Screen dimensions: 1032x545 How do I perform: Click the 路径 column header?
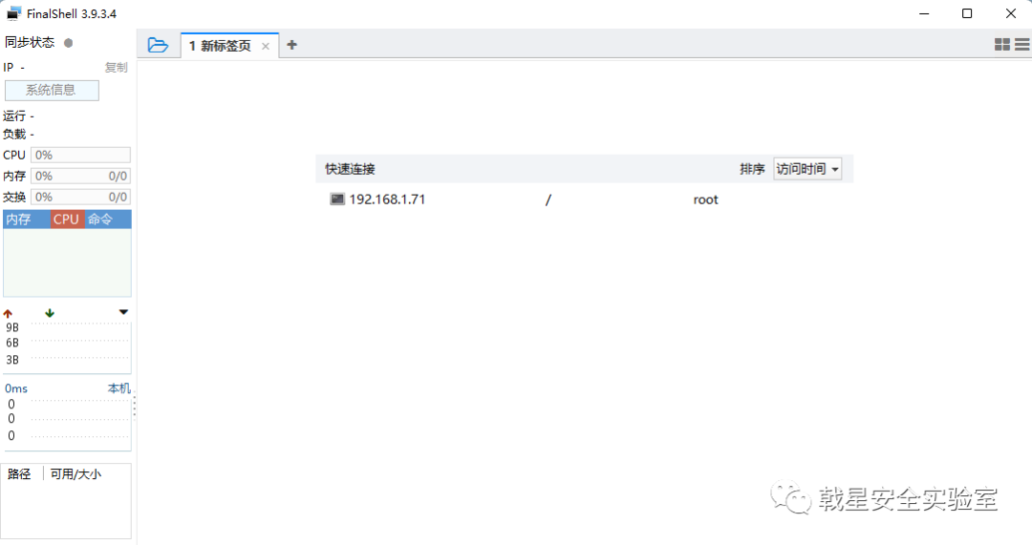(19, 474)
